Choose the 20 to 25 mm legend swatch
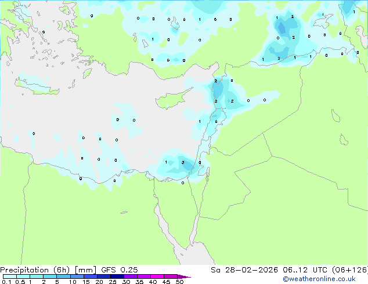Screen dimensions: 368x284 pyautogui.click(x=103, y=276)
